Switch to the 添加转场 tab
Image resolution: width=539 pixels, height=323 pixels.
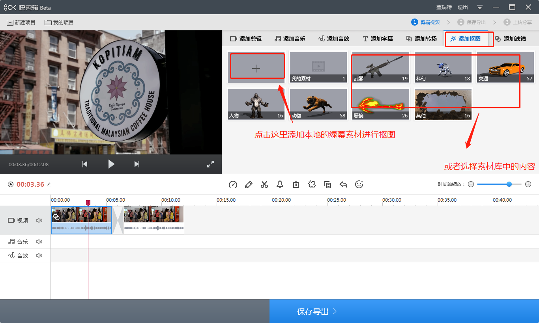421,39
